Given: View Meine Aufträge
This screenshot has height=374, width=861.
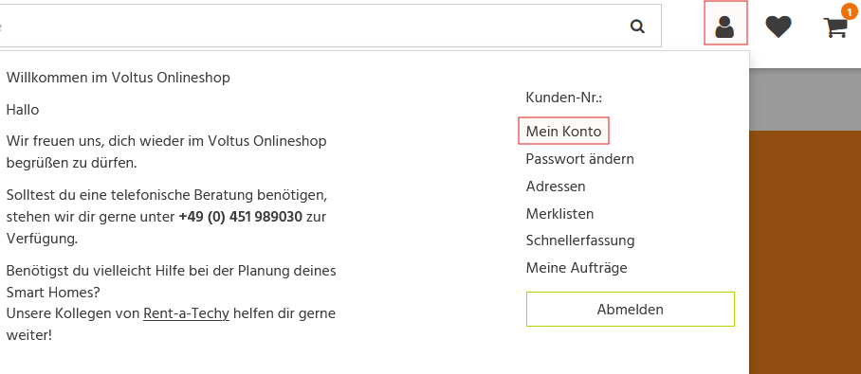Looking at the screenshot, I should coord(577,268).
